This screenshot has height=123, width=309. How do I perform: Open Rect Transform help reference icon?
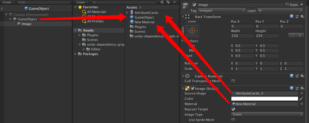[x=291, y=17]
